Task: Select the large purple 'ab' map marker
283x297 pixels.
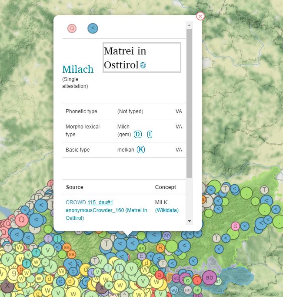Action: tap(209, 277)
